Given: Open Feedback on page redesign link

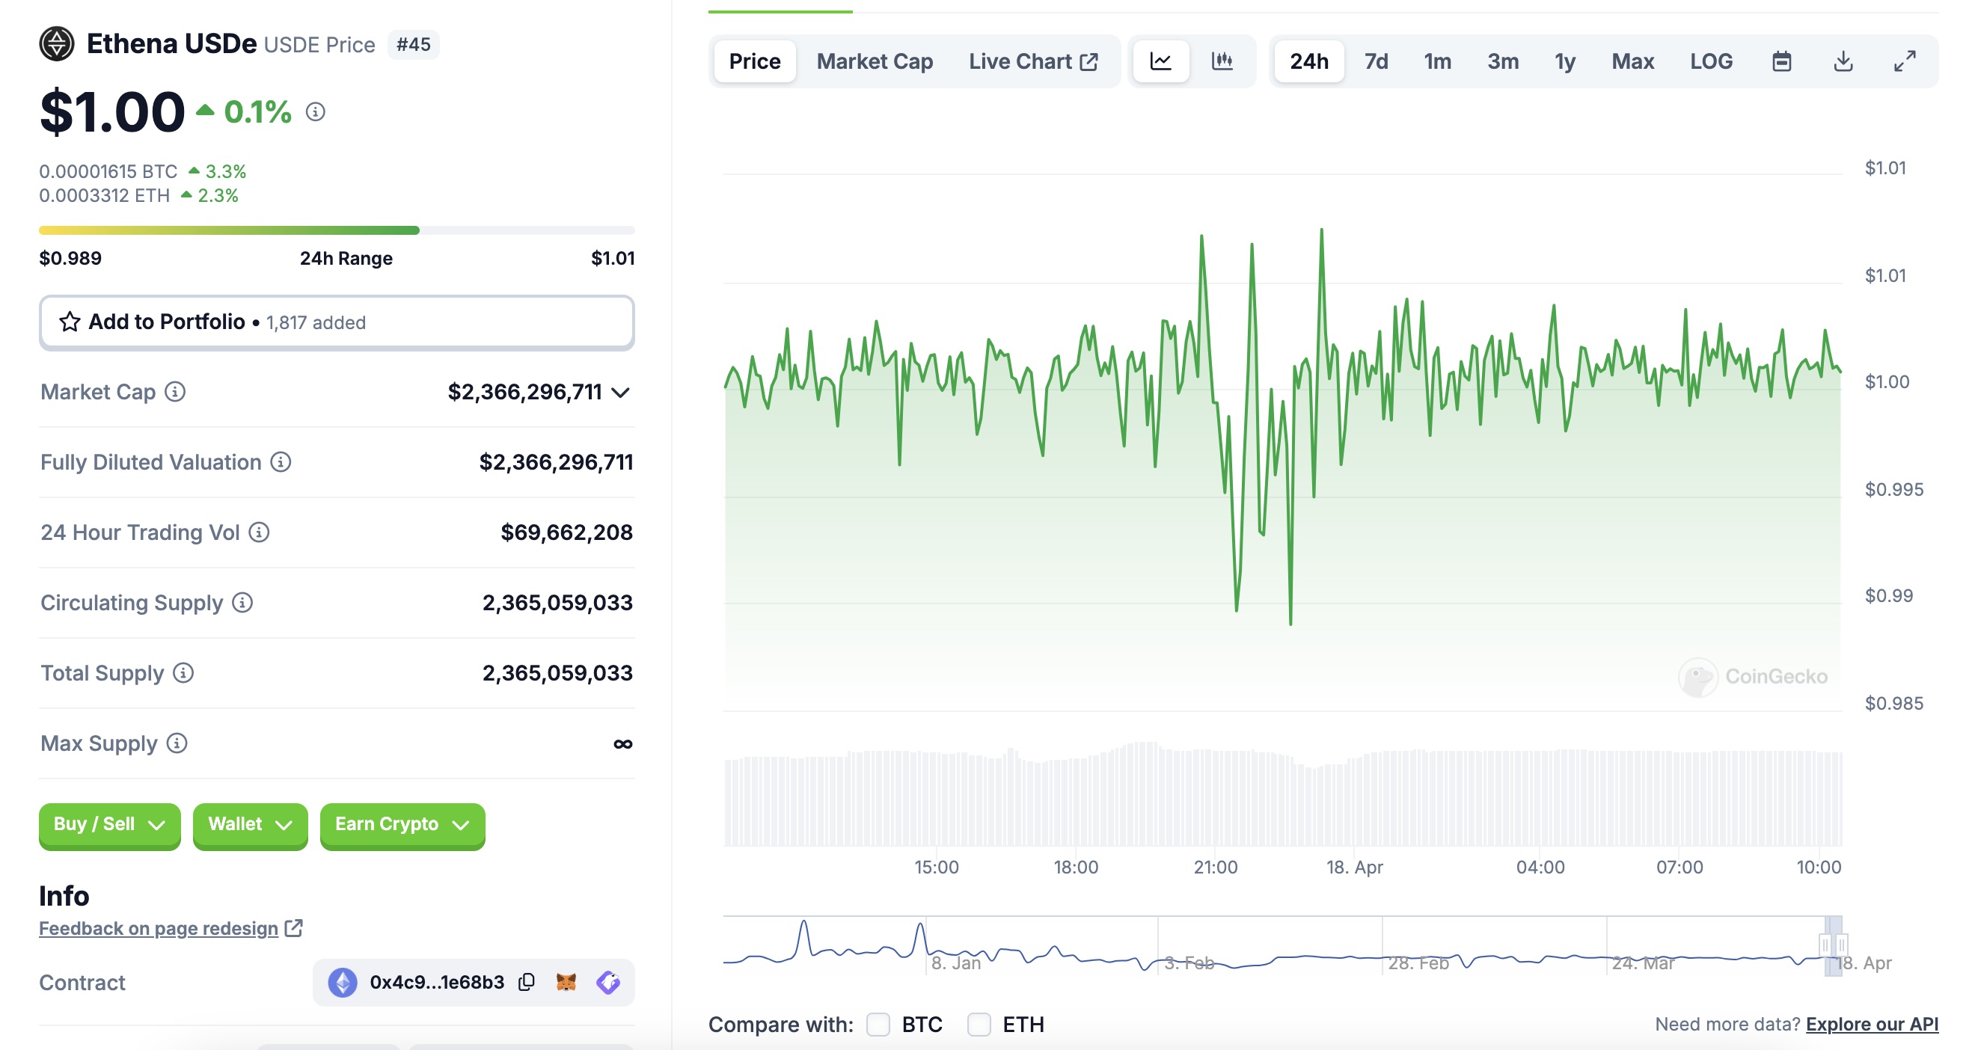Looking at the screenshot, I should 158,928.
